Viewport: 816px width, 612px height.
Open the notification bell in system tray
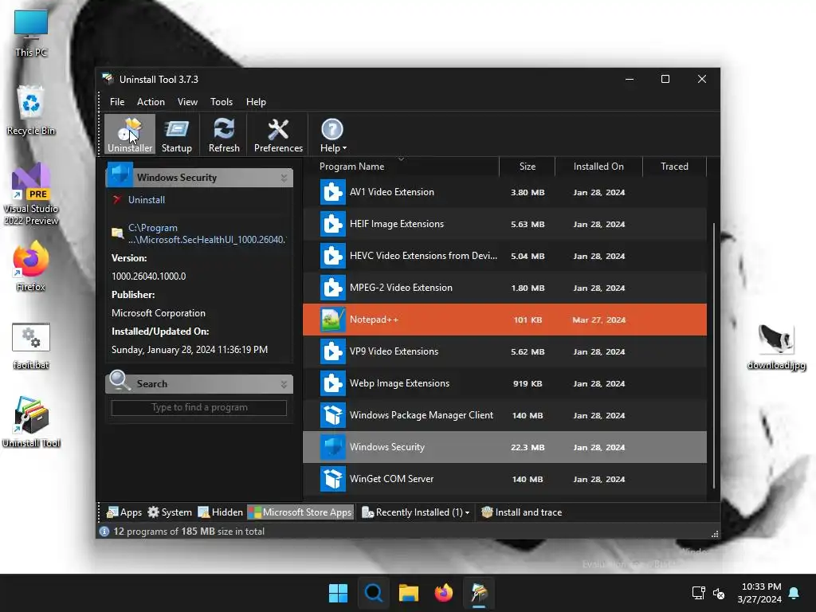pos(794,593)
